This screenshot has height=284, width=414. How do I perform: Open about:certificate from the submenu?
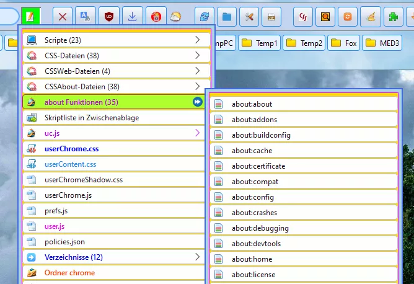tap(304, 166)
